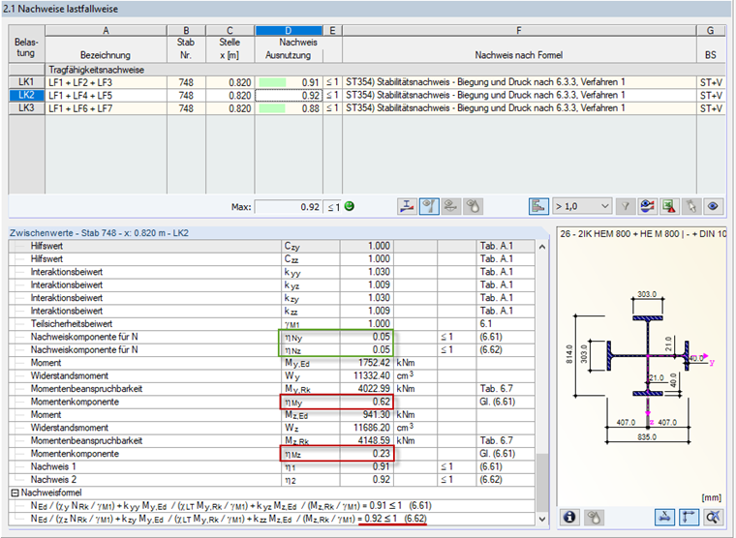Screen dimensions: 736x538
Task: Click the greyed eye-over-surface toolbar icon
Action: pos(451,206)
